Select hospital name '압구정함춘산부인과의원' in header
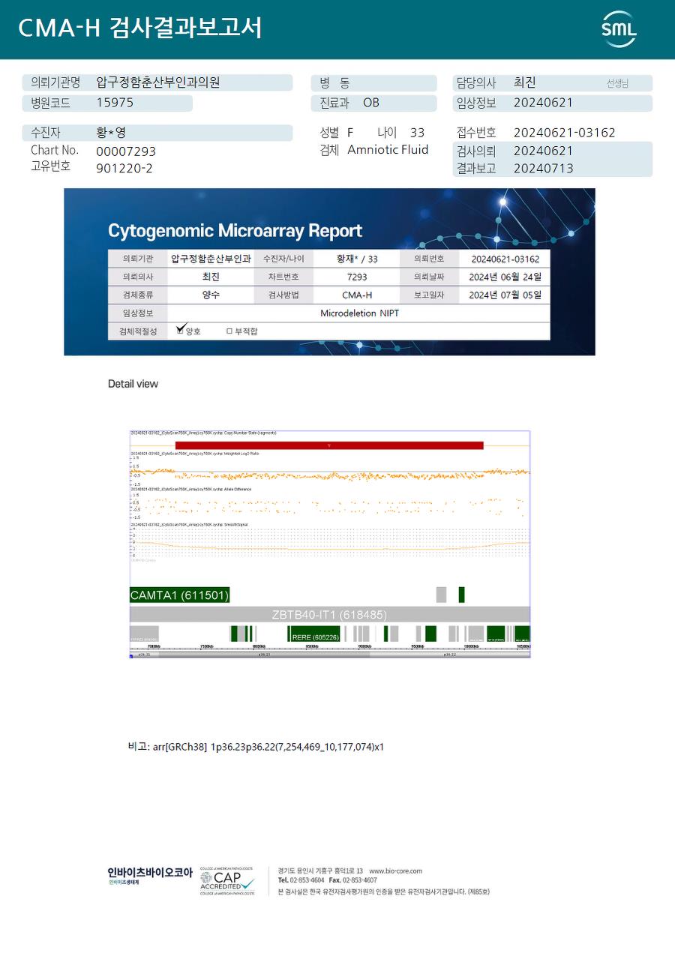This screenshot has height=953, width=675. coord(158,82)
